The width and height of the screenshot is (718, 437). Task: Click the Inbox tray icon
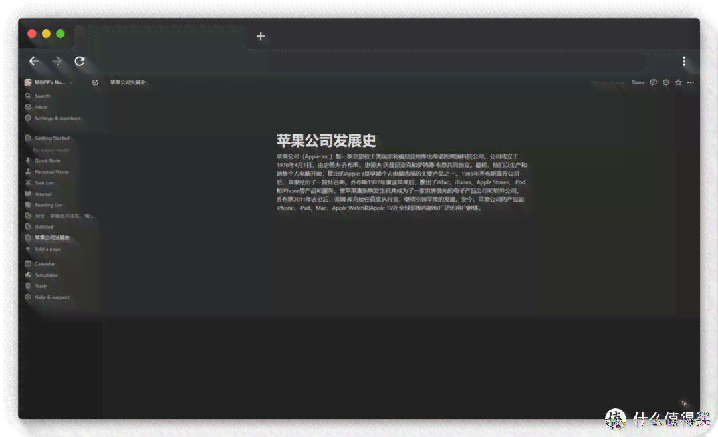tap(28, 107)
